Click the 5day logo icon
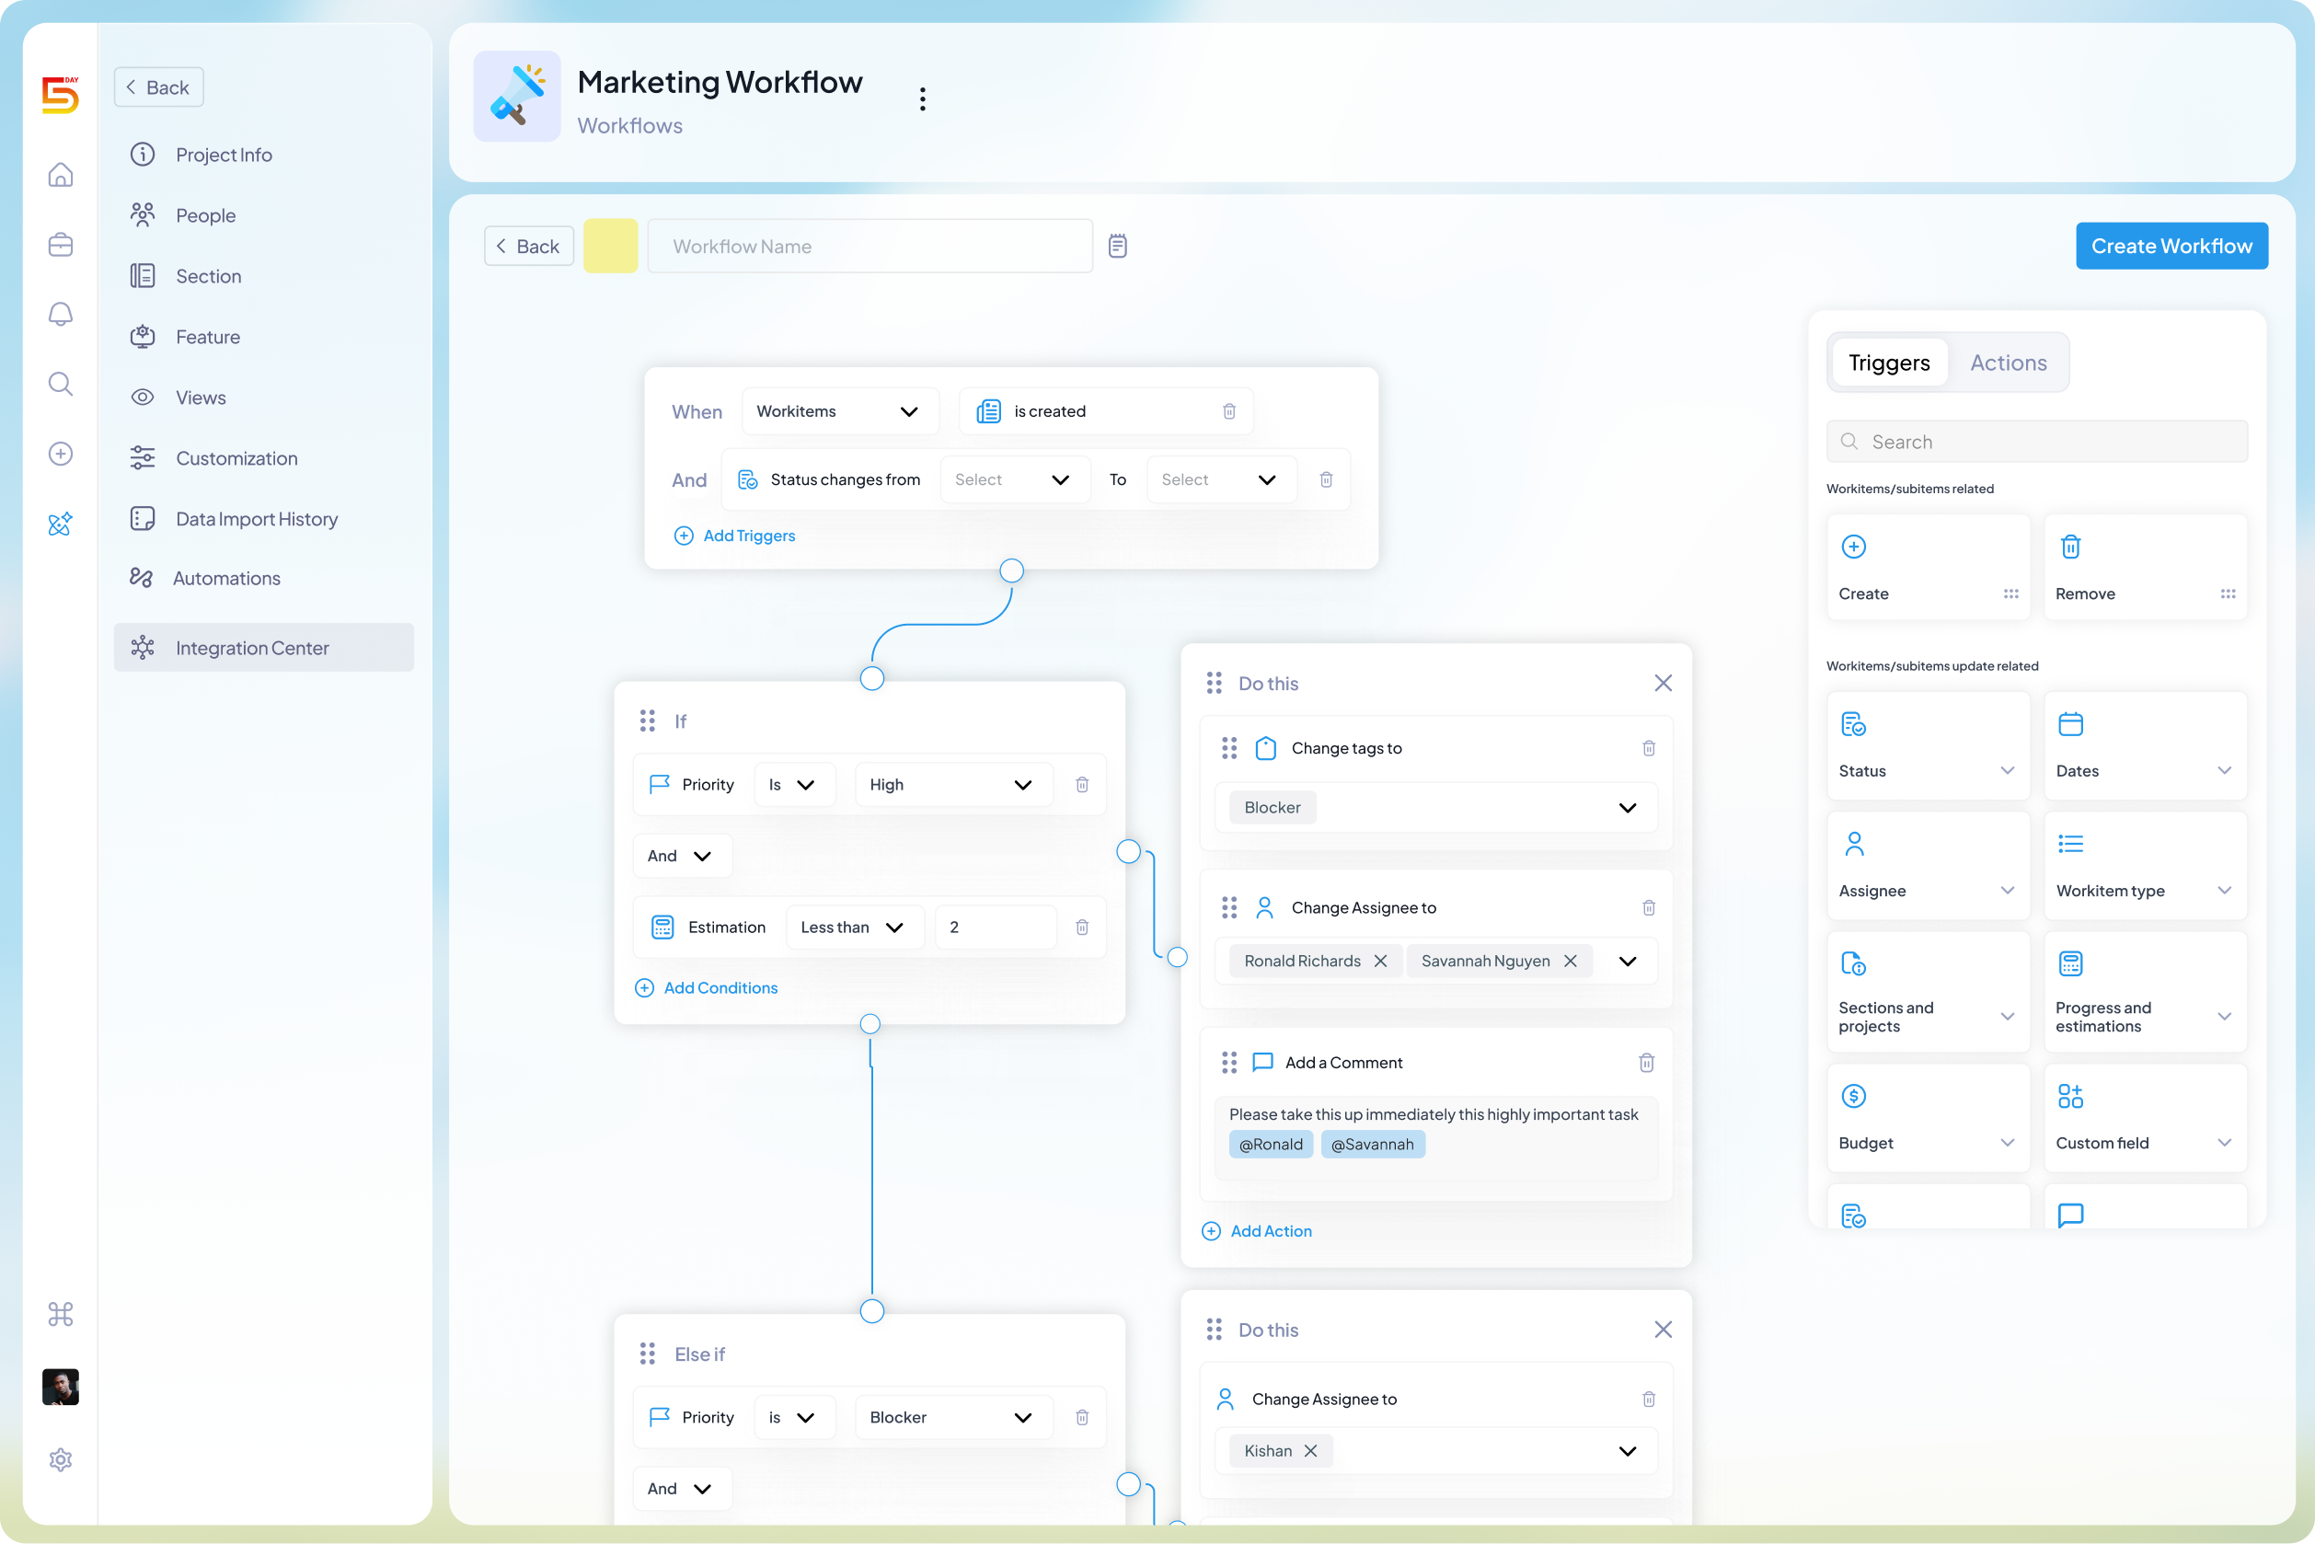The height and width of the screenshot is (1544, 2315). pos(60,95)
